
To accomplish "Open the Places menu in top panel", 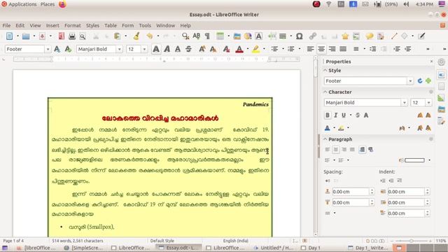I will [48, 4].
